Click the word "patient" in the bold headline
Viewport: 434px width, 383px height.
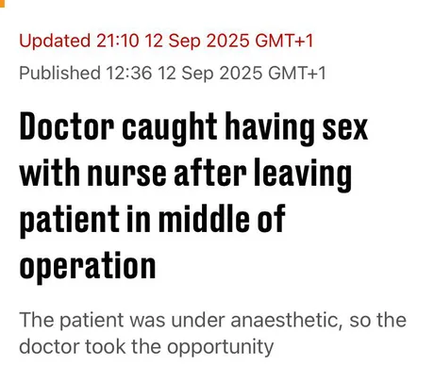point(70,220)
